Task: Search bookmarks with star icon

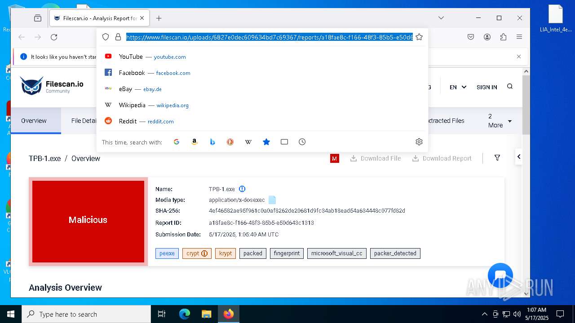Action: coord(266,142)
